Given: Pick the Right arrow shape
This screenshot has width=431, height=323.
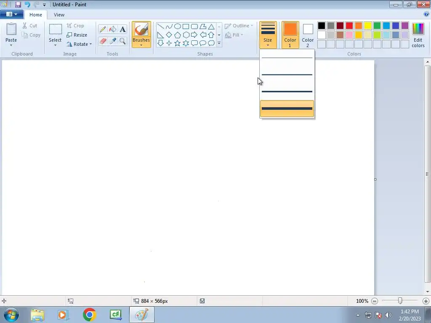Looking at the screenshot, I should click(194, 35).
